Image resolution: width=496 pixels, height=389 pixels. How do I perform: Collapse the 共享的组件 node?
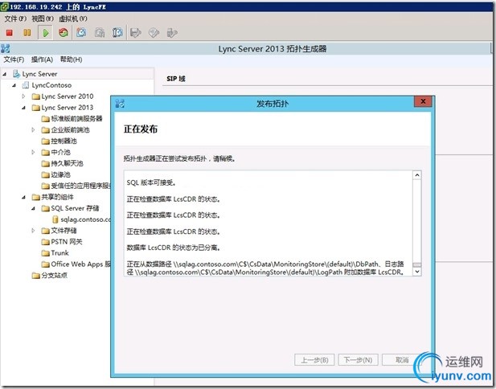pos(23,198)
